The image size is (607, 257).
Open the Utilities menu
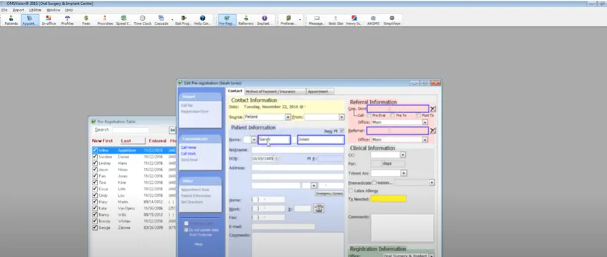click(35, 10)
